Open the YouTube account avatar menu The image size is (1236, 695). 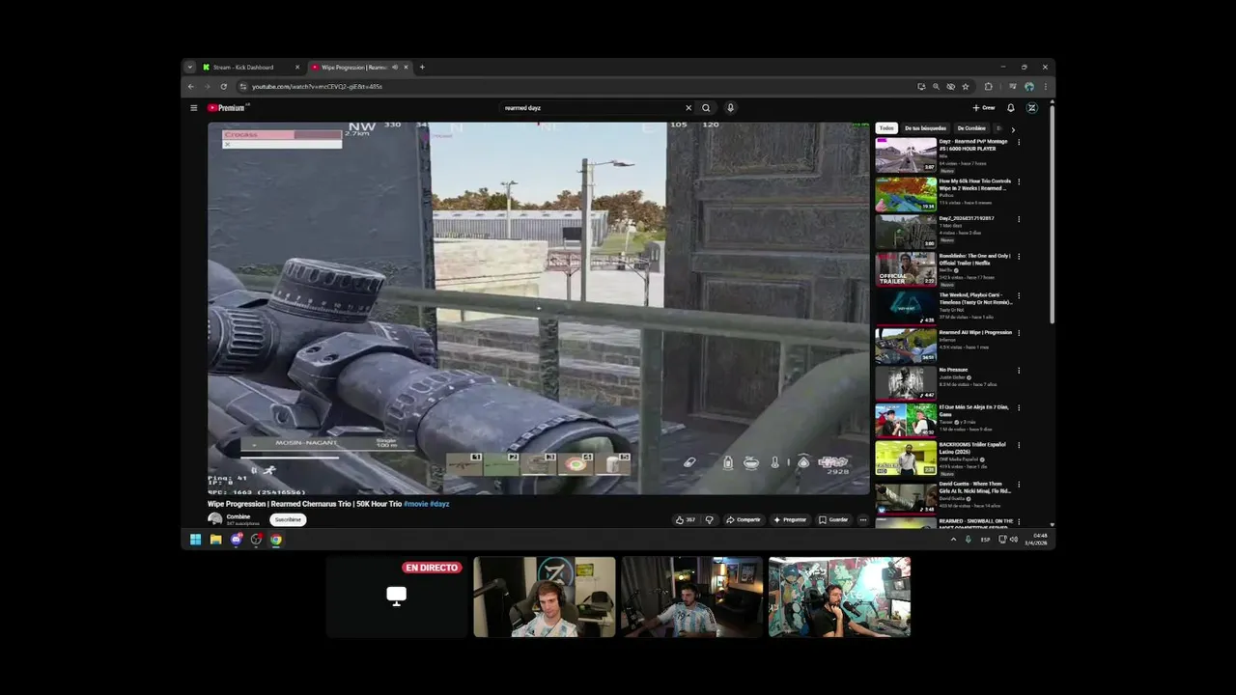[x=1031, y=108]
